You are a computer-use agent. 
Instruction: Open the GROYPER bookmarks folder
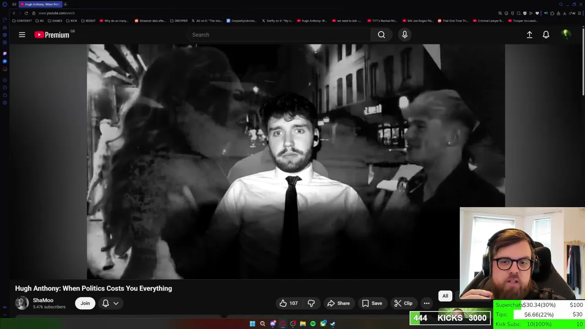point(179,21)
